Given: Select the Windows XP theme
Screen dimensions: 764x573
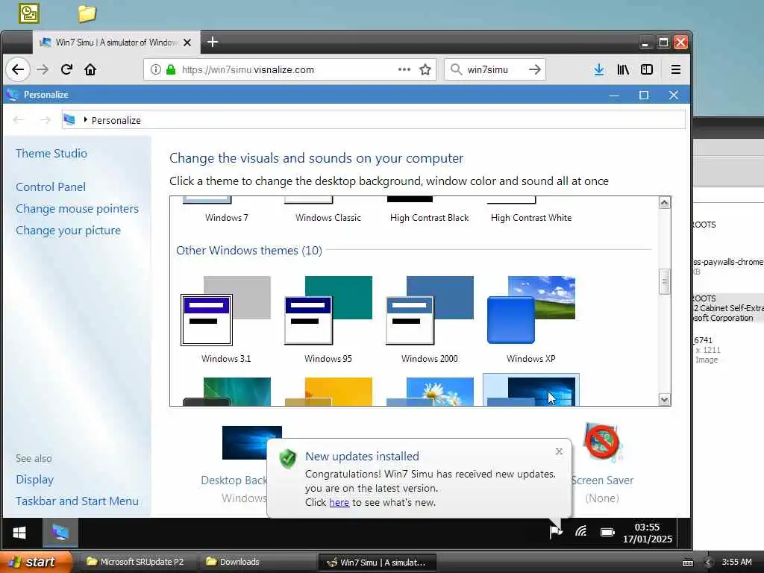Looking at the screenshot, I should (531, 319).
